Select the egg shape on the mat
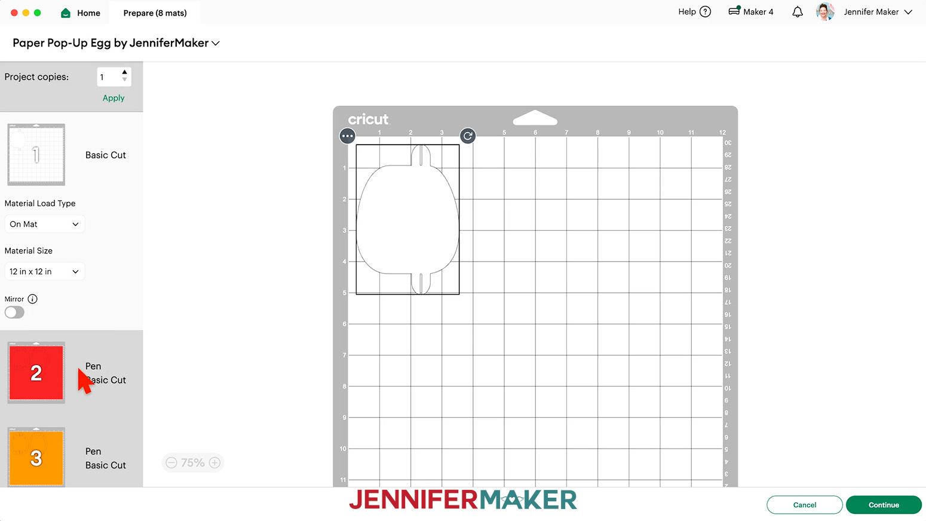926x521 pixels. pyautogui.click(x=407, y=219)
